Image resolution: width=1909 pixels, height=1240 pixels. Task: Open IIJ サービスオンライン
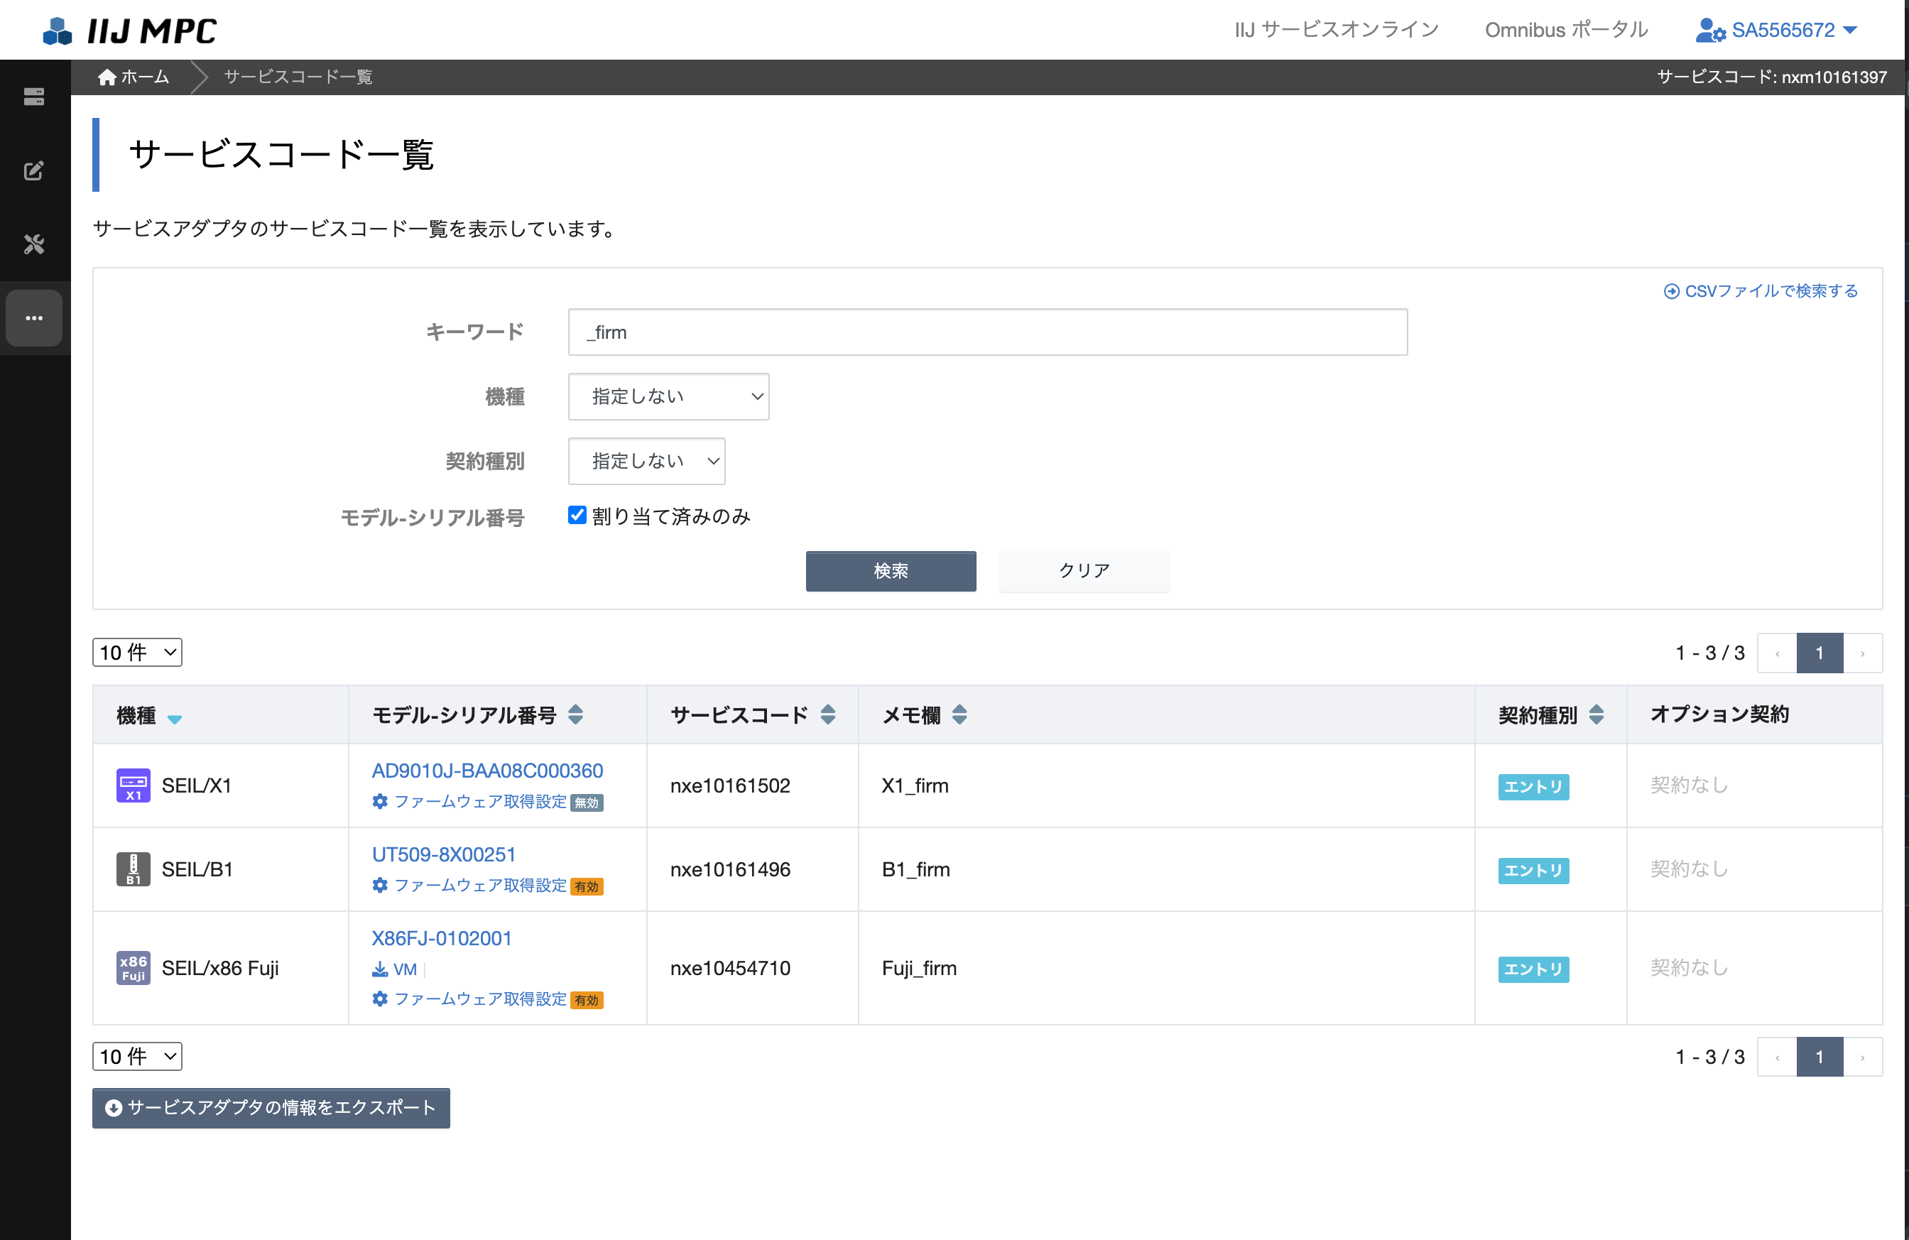click(x=1337, y=31)
